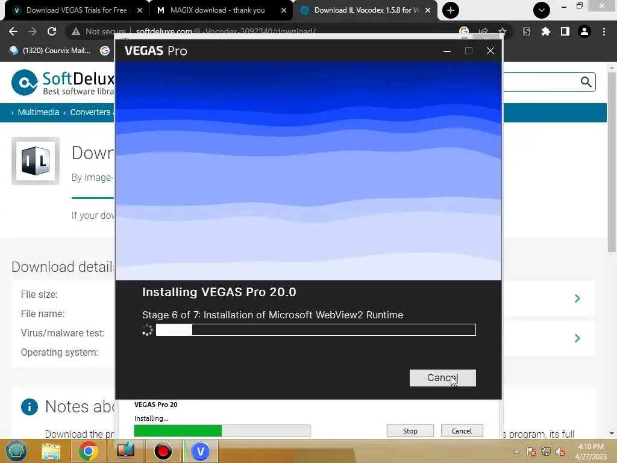Close the IL Vocodex tab
Image resolution: width=617 pixels, height=463 pixels.
(x=428, y=10)
